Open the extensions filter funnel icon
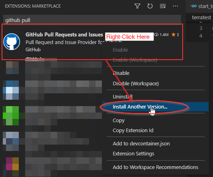Viewport: 213px width, 177px height. [x=137, y=6]
